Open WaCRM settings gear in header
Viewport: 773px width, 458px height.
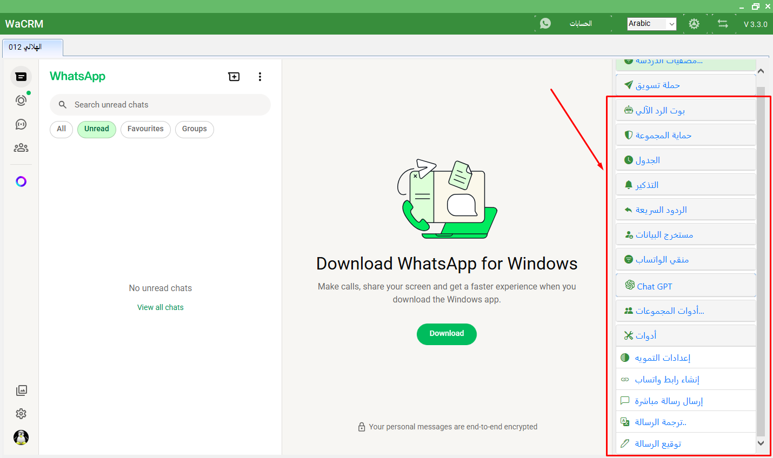(x=694, y=24)
